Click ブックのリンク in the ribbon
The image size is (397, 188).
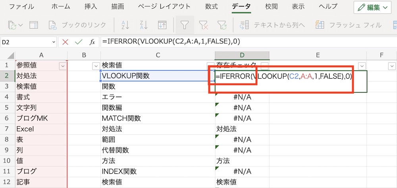[77, 25]
